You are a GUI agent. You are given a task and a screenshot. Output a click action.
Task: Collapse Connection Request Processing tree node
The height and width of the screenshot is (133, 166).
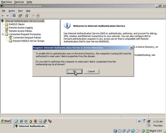[3, 34]
